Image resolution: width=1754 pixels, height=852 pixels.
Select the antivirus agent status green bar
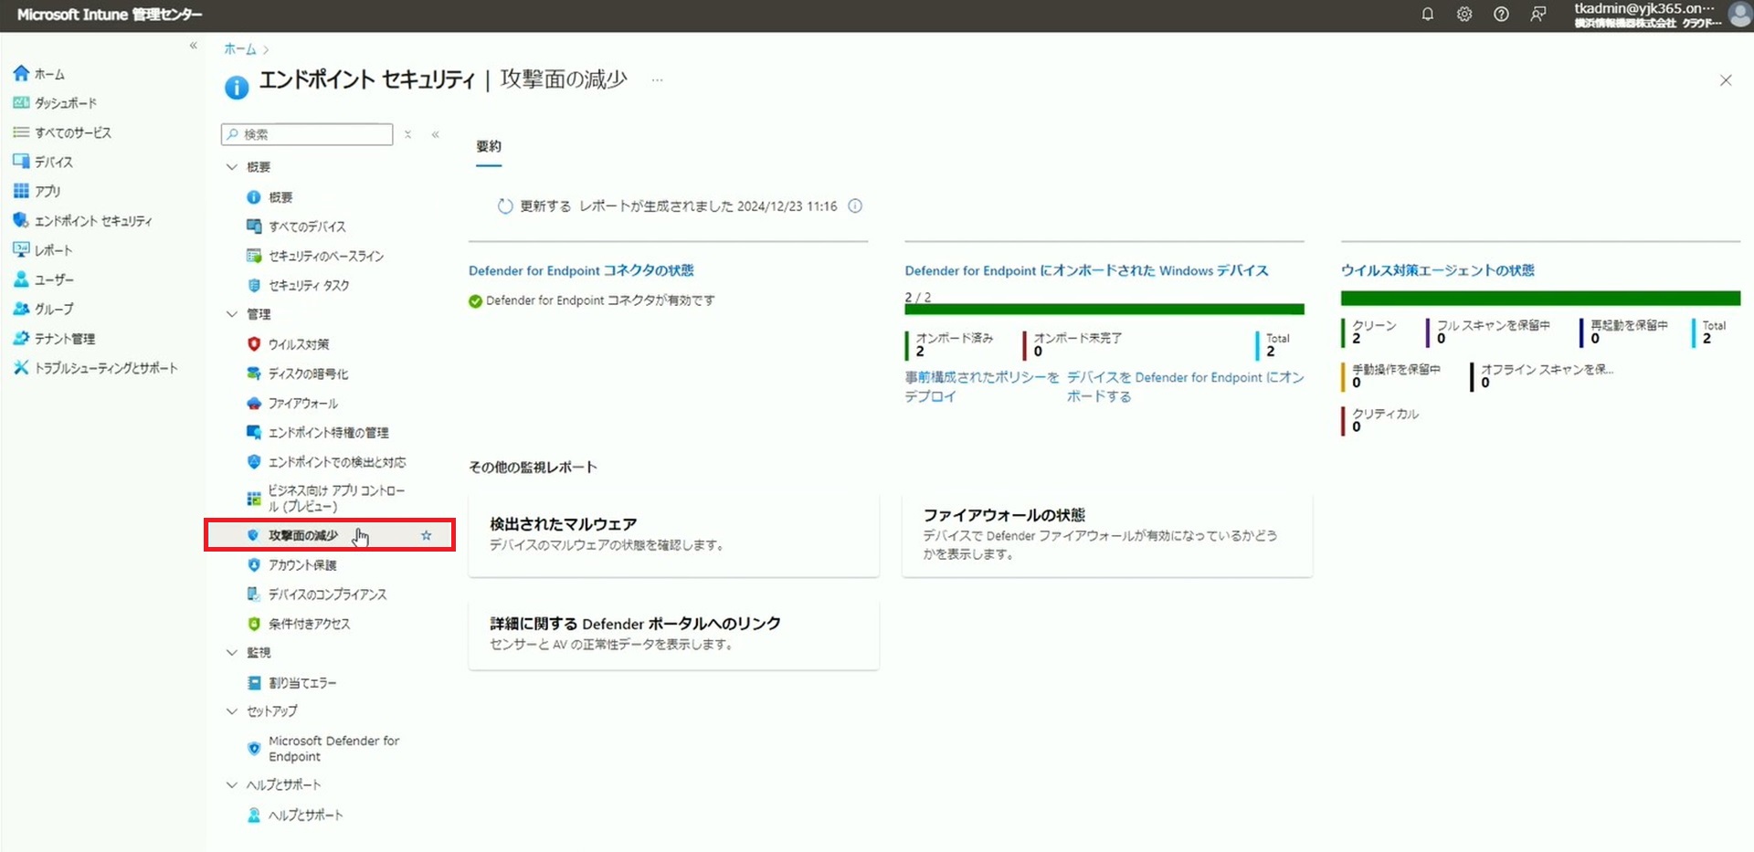coord(1540,299)
